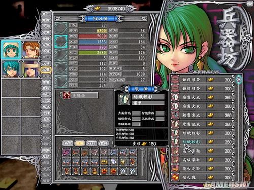Click the highlighted cyan equipment slot
This screenshot has width=254, height=190.
pyautogui.click(x=61, y=41)
